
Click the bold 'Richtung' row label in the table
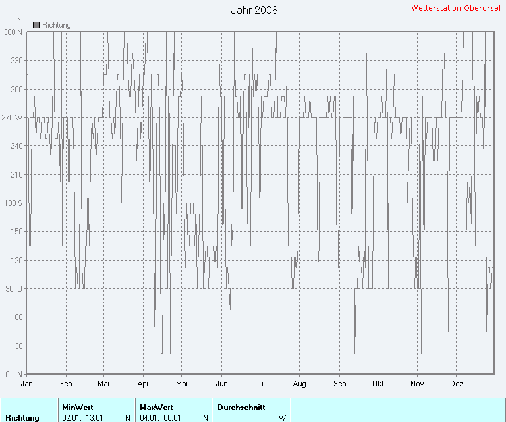[22, 418]
